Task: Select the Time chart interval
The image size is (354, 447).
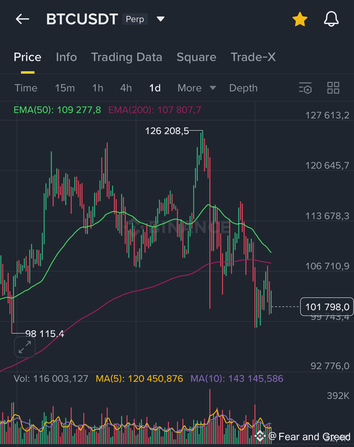Action: point(26,88)
